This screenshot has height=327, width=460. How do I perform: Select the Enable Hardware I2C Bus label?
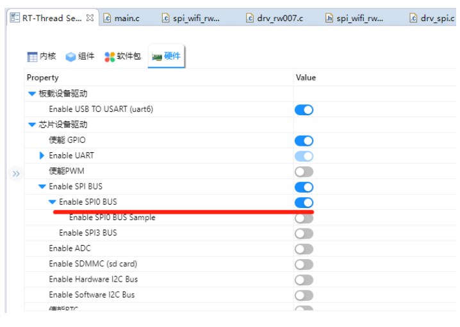pyautogui.click(x=94, y=279)
